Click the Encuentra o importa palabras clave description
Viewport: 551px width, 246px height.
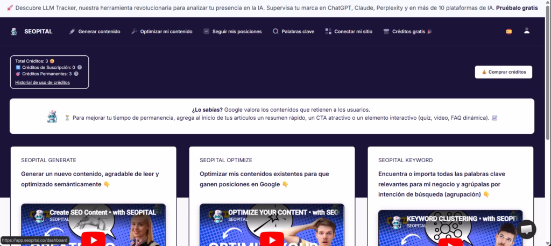click(442, 184)
